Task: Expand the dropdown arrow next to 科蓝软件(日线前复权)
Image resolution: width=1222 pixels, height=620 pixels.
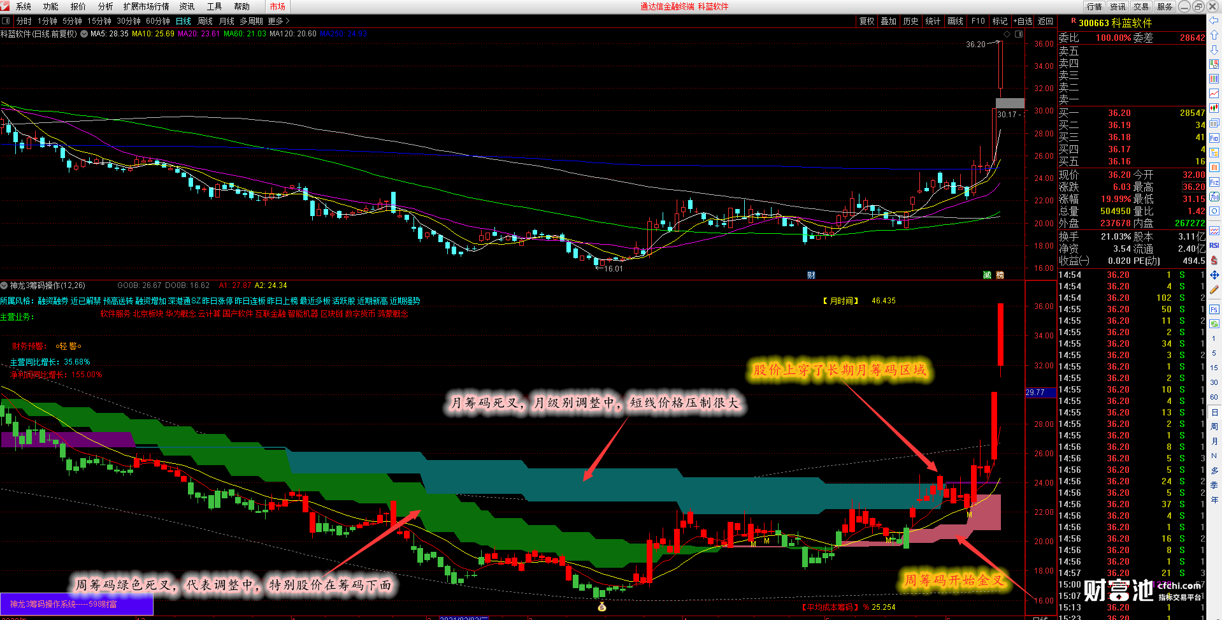Action: (x=83, y=34)
